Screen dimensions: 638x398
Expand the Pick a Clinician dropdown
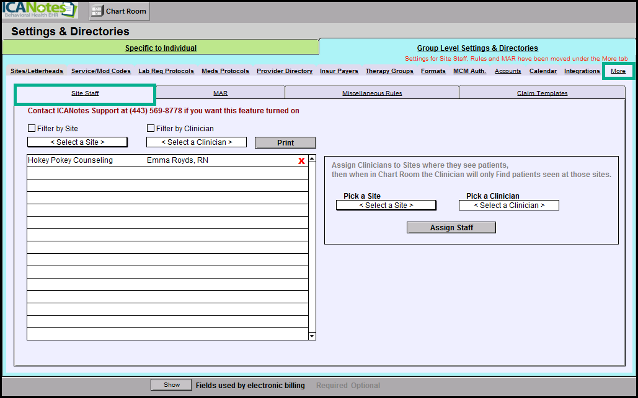point(508,205)
